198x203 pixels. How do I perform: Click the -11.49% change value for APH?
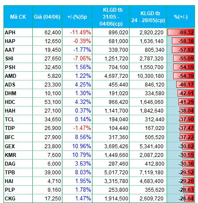[x=81, y=32]
